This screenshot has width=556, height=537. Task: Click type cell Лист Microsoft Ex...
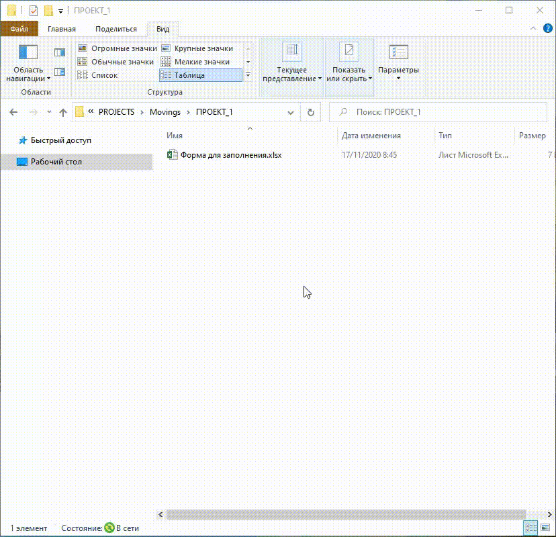pos(473,155)
